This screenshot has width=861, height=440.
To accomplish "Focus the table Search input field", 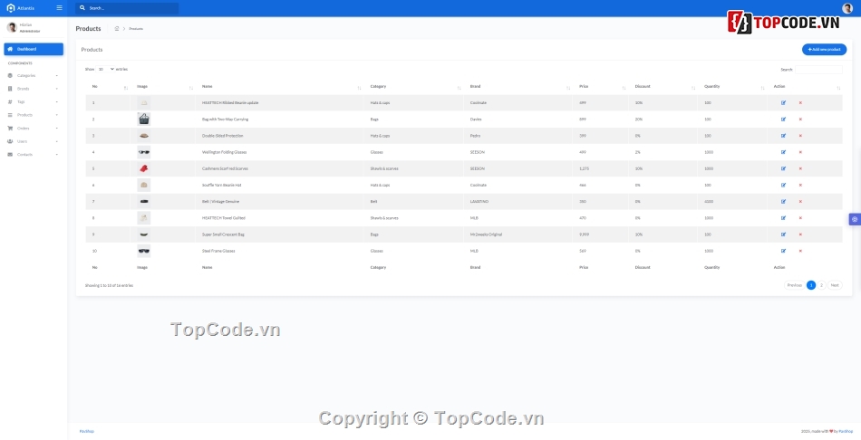I will [818, 70].
